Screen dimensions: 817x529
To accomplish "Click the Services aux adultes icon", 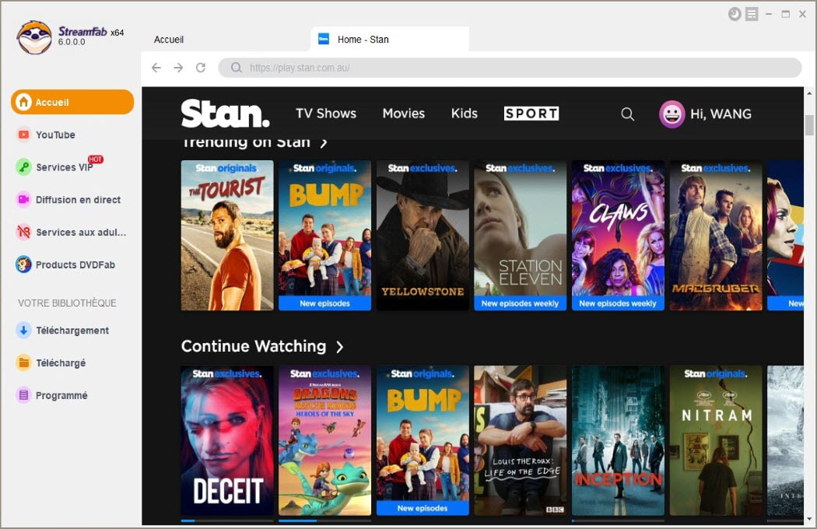I will pyautogui.click(x=23, y=232).
